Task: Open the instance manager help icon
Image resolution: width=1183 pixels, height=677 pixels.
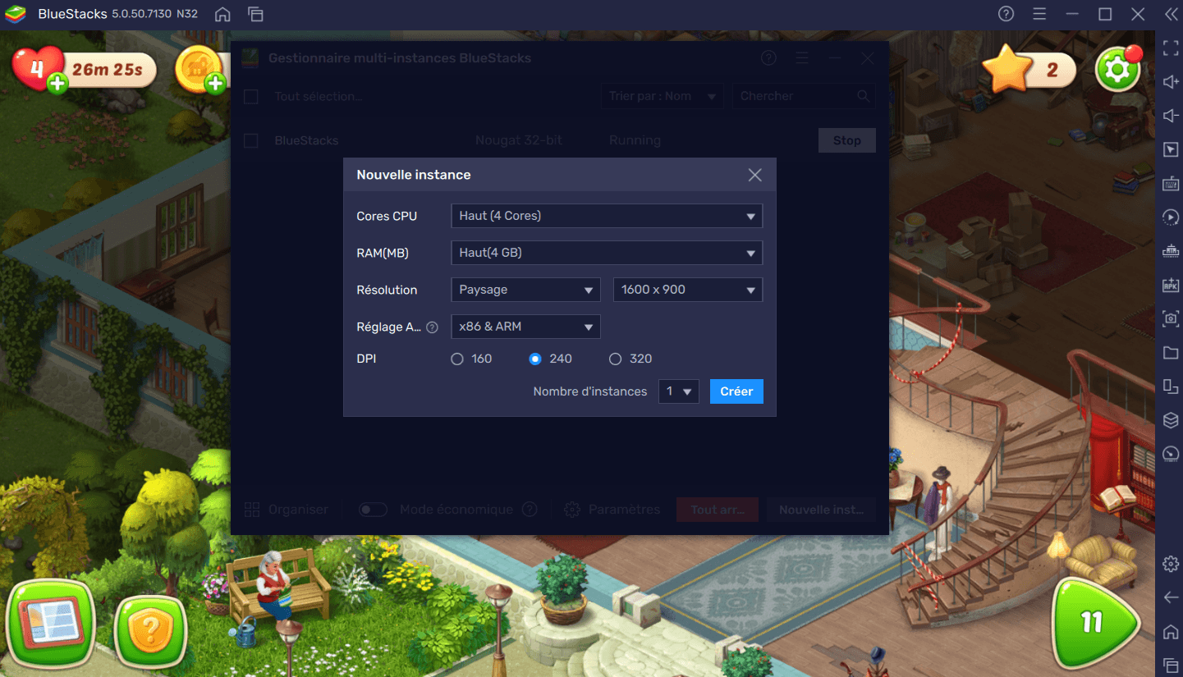Action: coord(768,58)
